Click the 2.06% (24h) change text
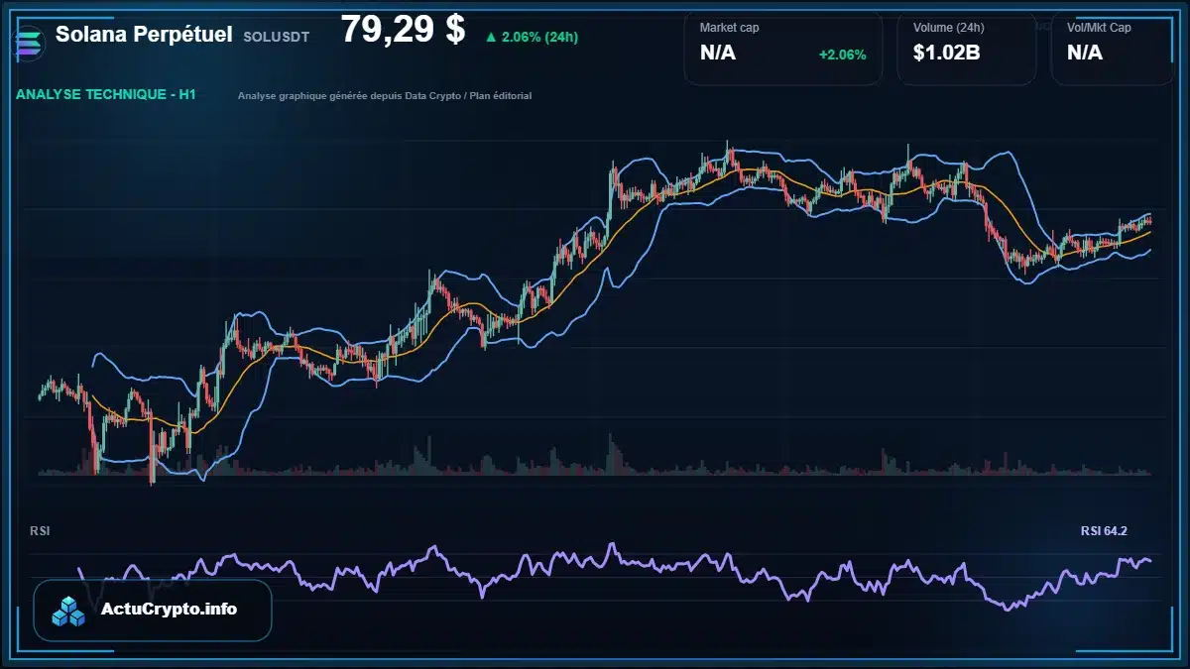1190x669 pixels. pyautogui.click(x=539, y=37)
